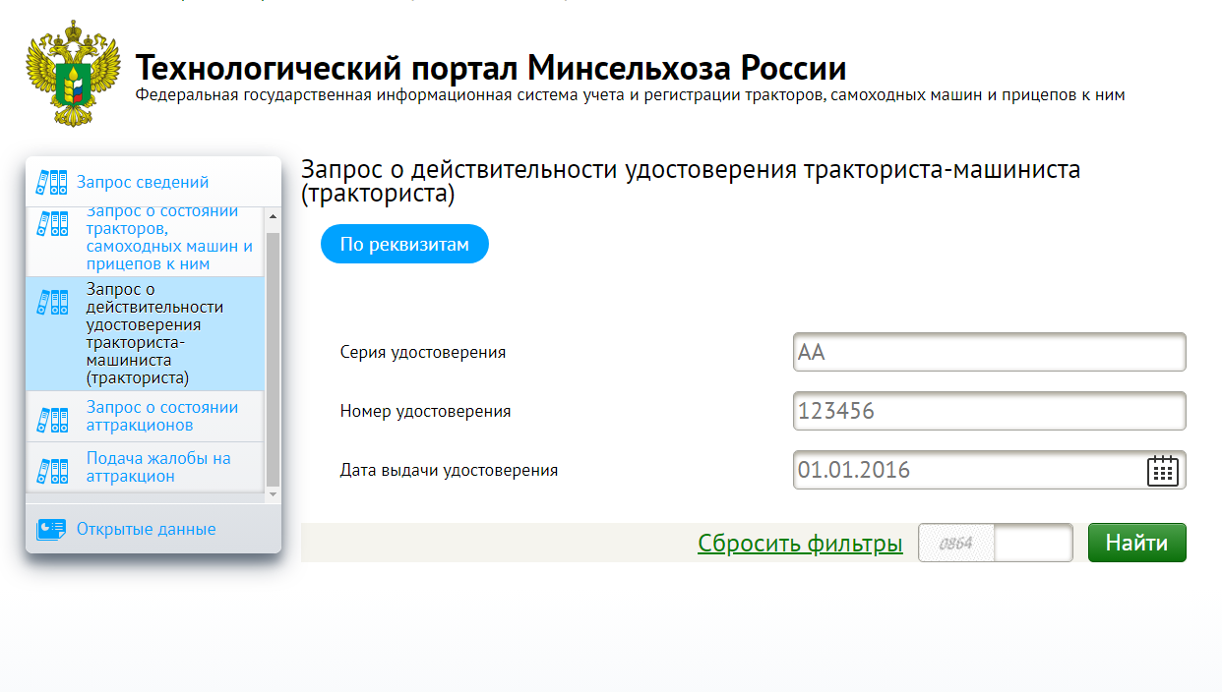The image size is (1222, 692).
Task: Click the icon beside Запрос о действительности удостоверения
Action: pos(52,302)
